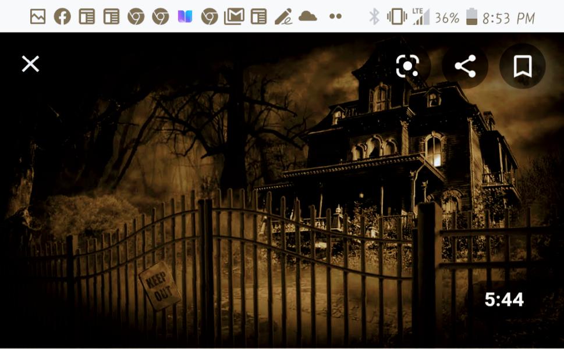Open the Facebook notification icon

point(62,17)
